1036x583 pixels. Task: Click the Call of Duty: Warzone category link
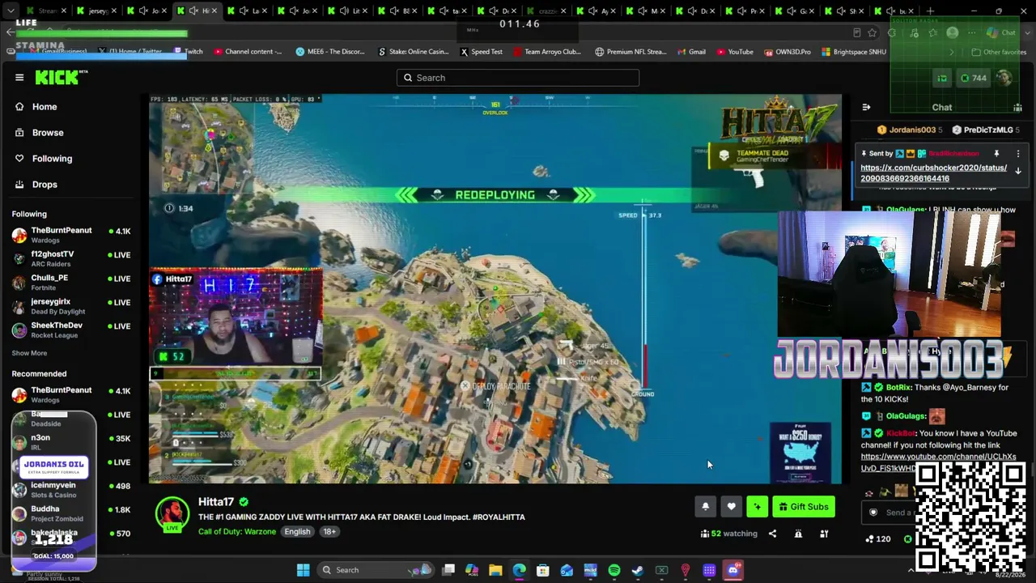click(237, 531)
